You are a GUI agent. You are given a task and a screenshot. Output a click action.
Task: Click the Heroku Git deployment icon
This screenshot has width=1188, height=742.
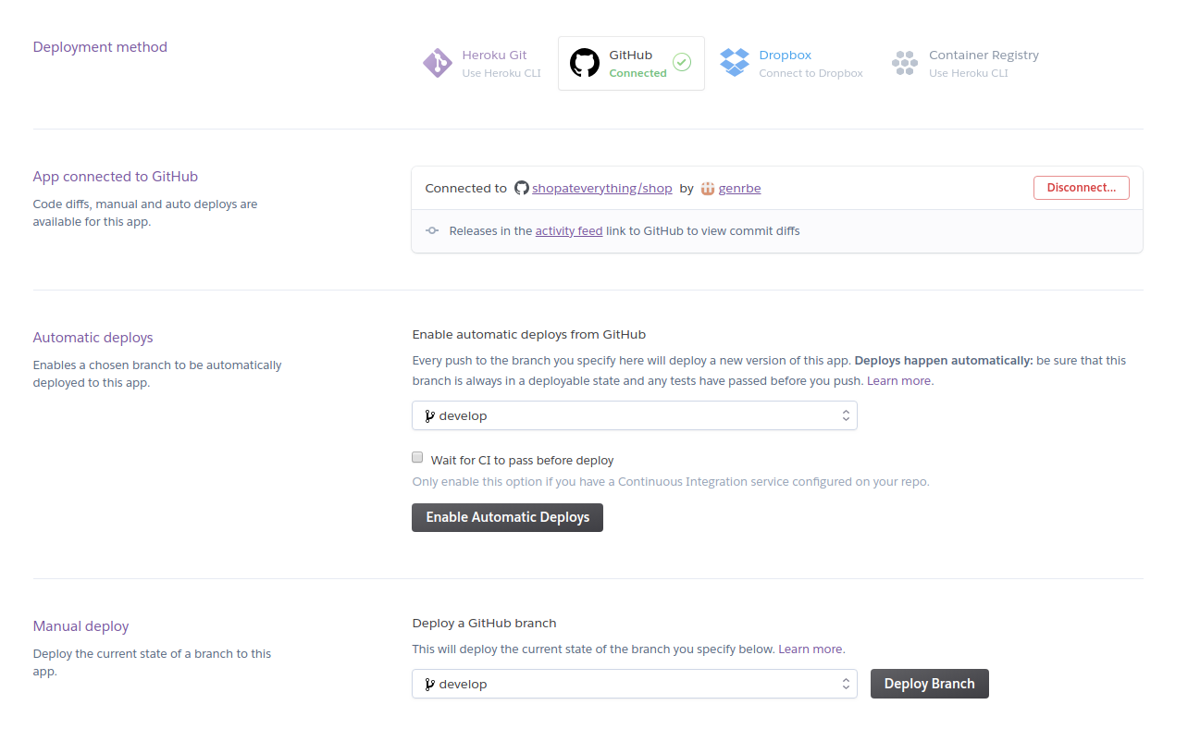[x=438, y=63]
